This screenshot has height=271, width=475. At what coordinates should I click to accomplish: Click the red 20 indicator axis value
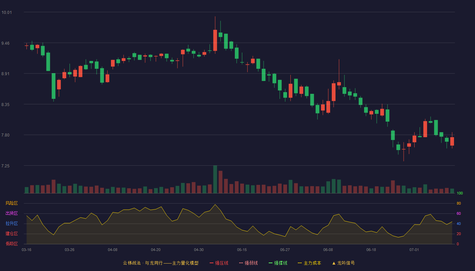(459, 234)
